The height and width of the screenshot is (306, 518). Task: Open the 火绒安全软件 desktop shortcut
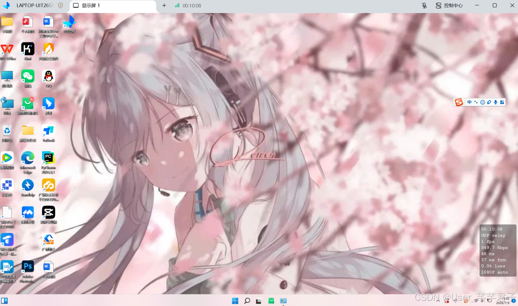point(49,51)
